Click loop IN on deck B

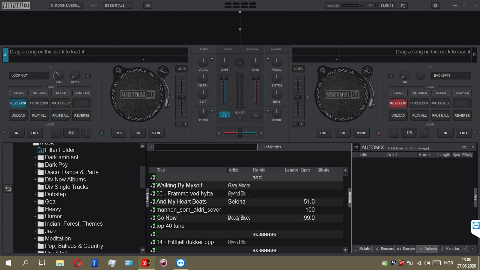446,133
